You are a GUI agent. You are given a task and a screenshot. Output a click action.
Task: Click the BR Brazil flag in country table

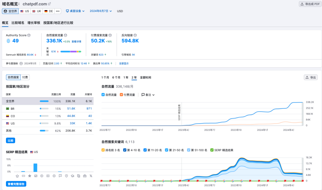pos(8,109)
